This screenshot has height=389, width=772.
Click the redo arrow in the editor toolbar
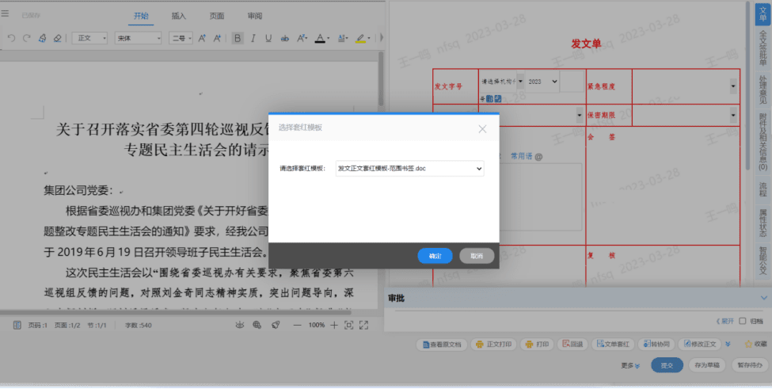coord(27,38)
